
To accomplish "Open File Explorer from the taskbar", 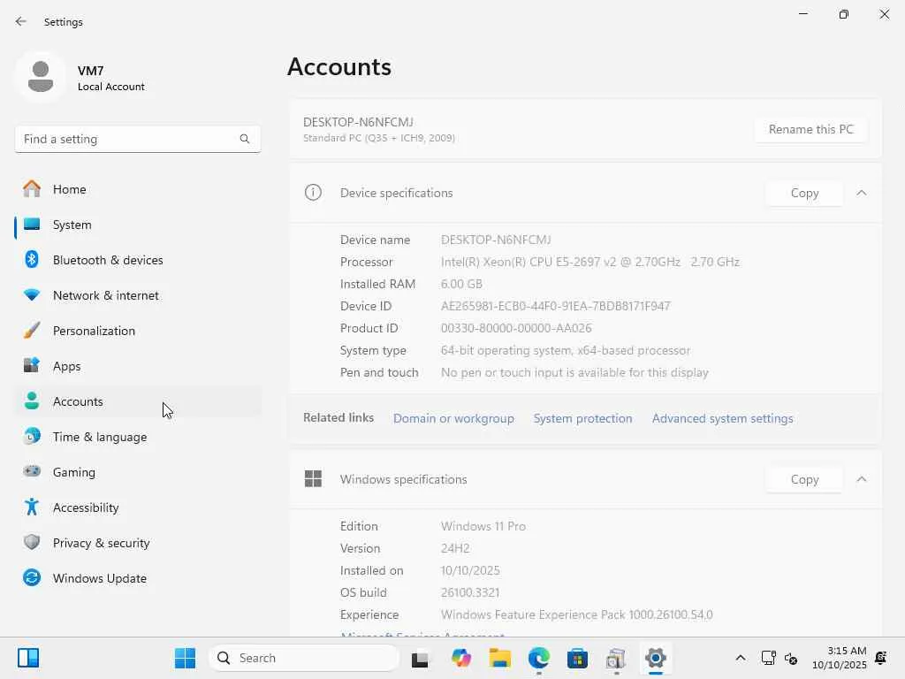I will tap(500, 658).
